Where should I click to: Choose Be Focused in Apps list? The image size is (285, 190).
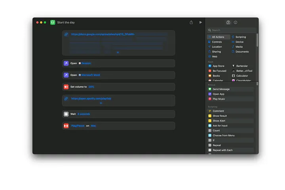[x=217, y=71]
